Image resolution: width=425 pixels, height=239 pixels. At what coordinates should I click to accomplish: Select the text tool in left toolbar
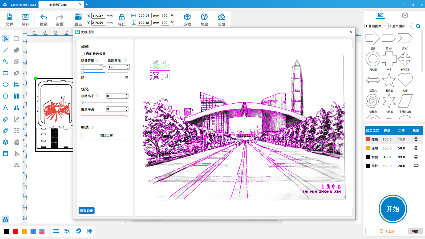6,108
